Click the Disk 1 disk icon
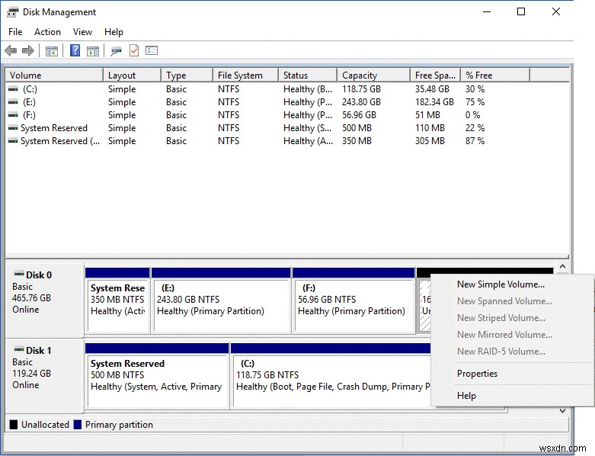The width and height of the screenshot is (595, 456). coord(19,349)
